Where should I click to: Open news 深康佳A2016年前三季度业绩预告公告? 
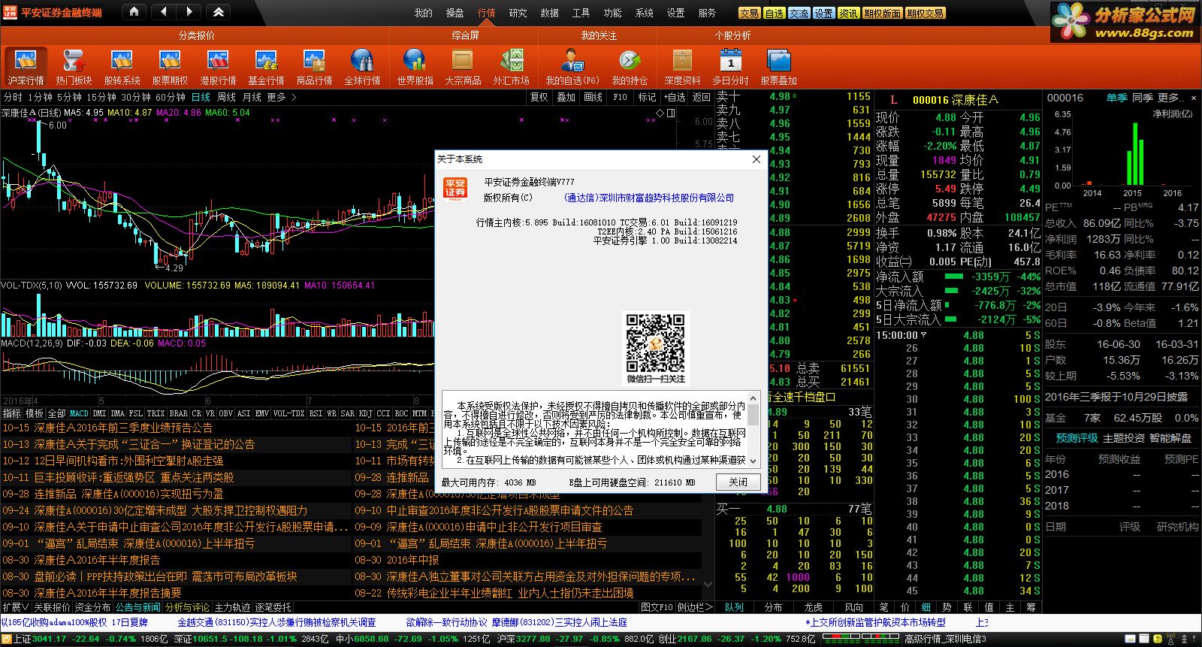(123, 428)
